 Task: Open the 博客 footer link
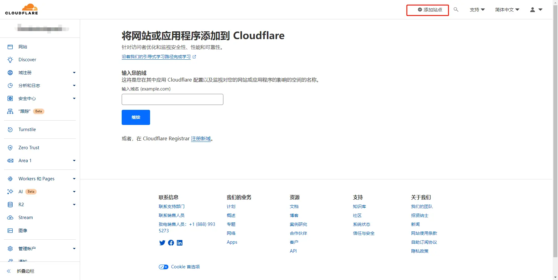click(294, 215)
